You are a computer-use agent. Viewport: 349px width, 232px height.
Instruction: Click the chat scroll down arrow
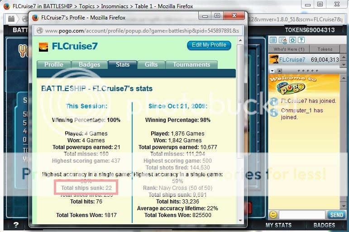[344, 206]
